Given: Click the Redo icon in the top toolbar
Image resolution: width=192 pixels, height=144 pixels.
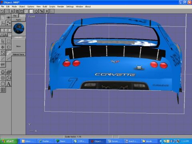Looking at the screenshot, I should [7, 11].
